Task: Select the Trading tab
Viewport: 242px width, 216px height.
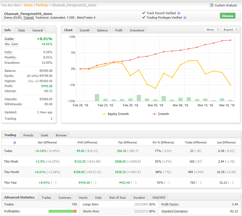Action: (10, 135)
